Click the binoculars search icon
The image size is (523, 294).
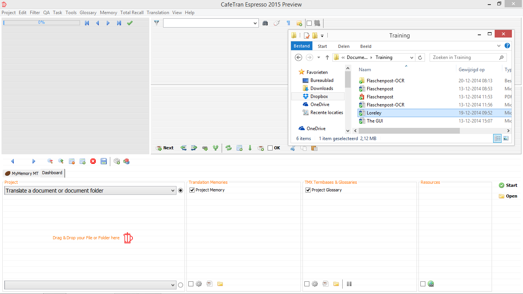[265, 23]
